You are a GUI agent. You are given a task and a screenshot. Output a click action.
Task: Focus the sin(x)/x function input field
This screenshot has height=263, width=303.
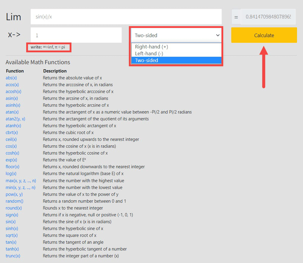[126, 17]
